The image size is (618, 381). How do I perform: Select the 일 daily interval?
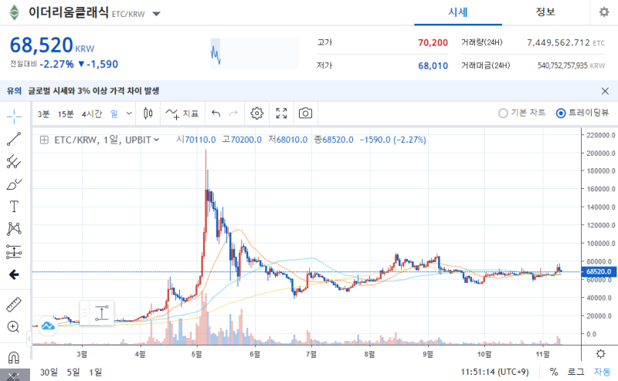coord(114,113)
